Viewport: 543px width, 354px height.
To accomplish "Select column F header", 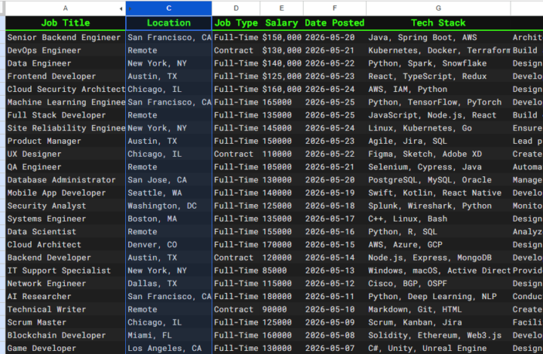I will click(335, 8).
